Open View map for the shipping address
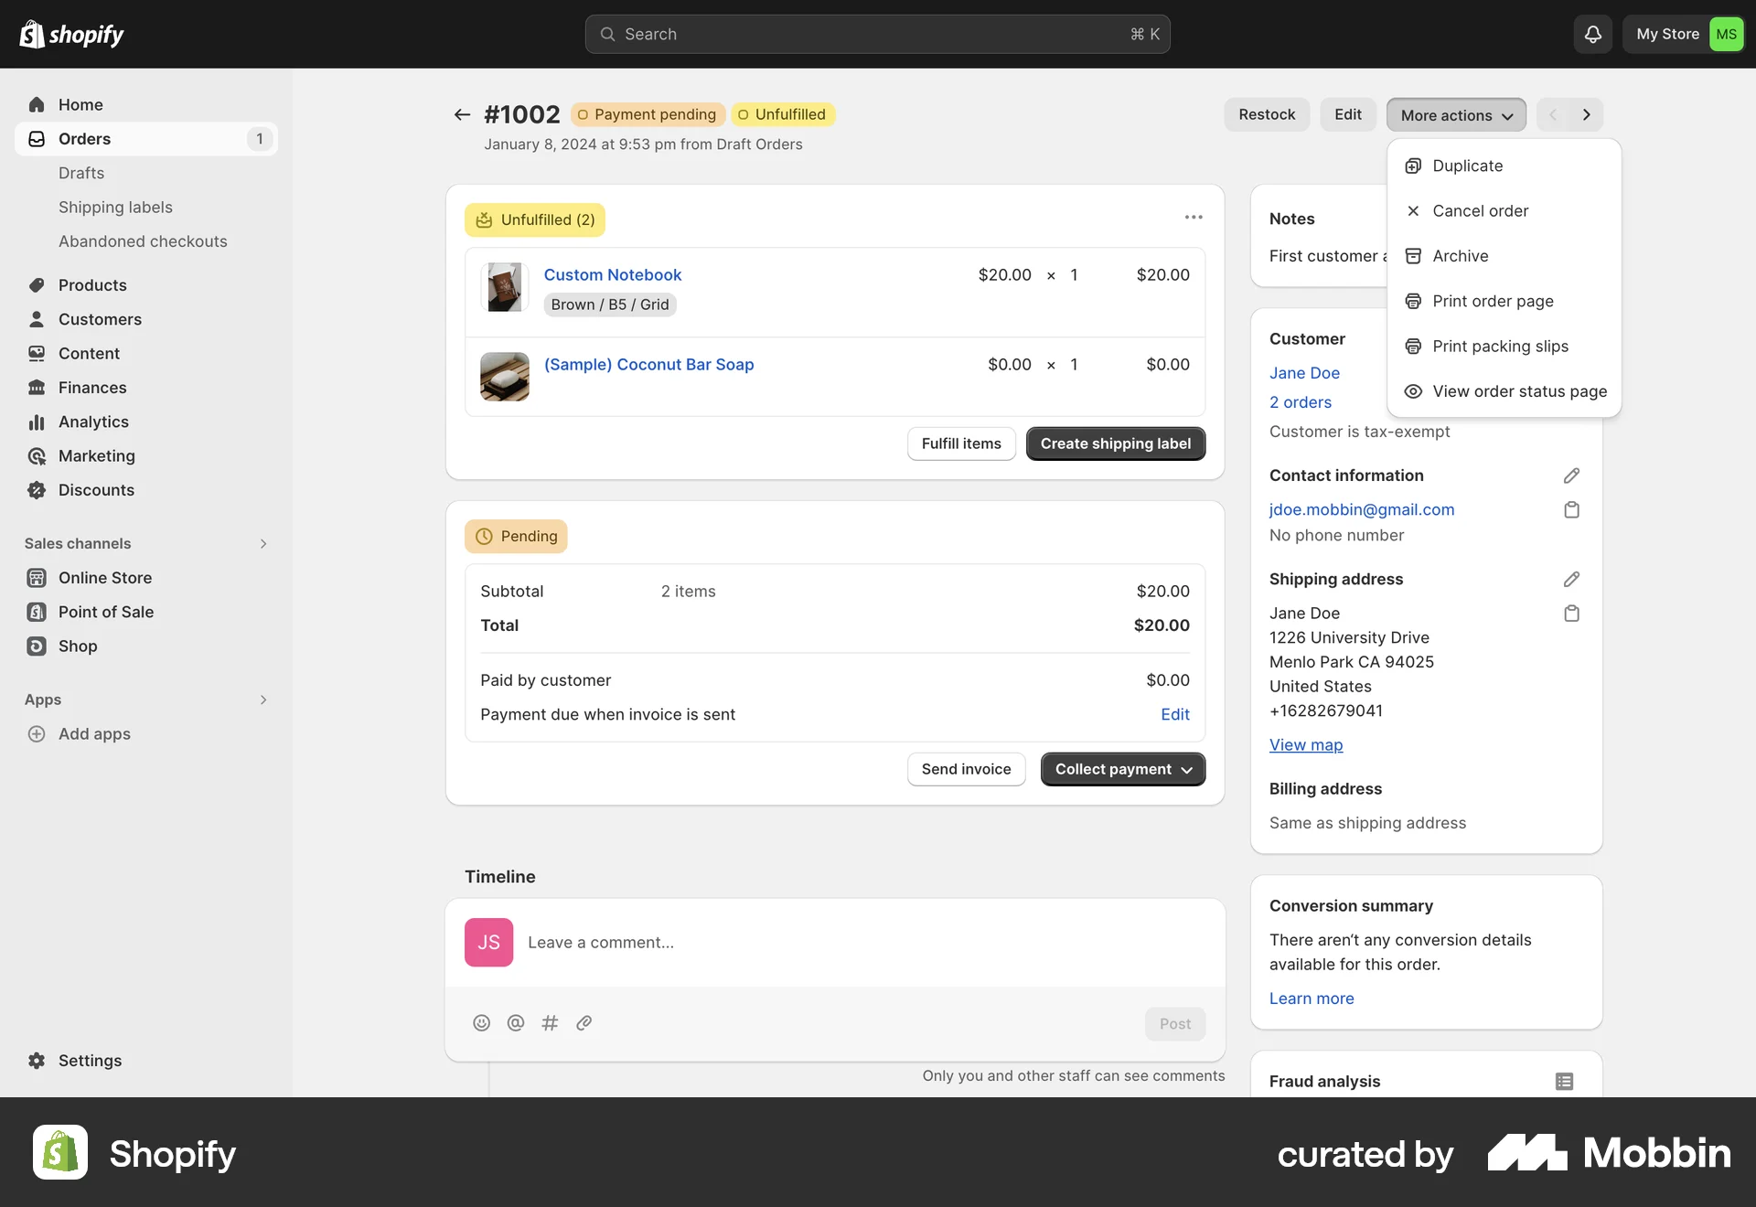The width and height of the screenshot is (1756, 1207). 1305,744
